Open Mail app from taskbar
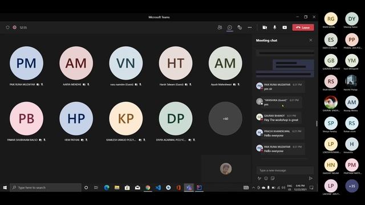Screen dimensions: 365x205 point(137,187)
